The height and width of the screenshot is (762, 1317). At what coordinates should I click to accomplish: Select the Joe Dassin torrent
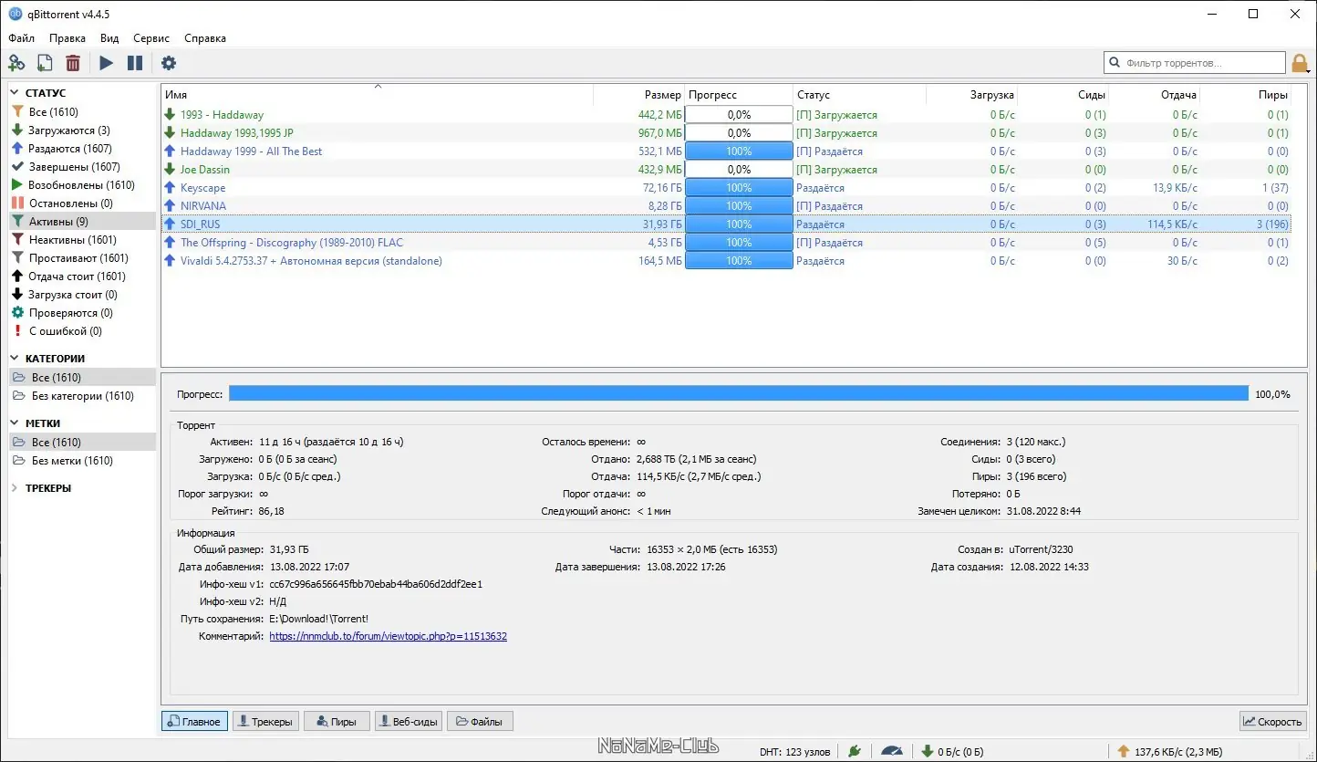pos(727,170)
